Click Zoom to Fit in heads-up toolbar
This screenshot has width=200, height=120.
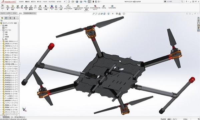click(x=93, y=14)
